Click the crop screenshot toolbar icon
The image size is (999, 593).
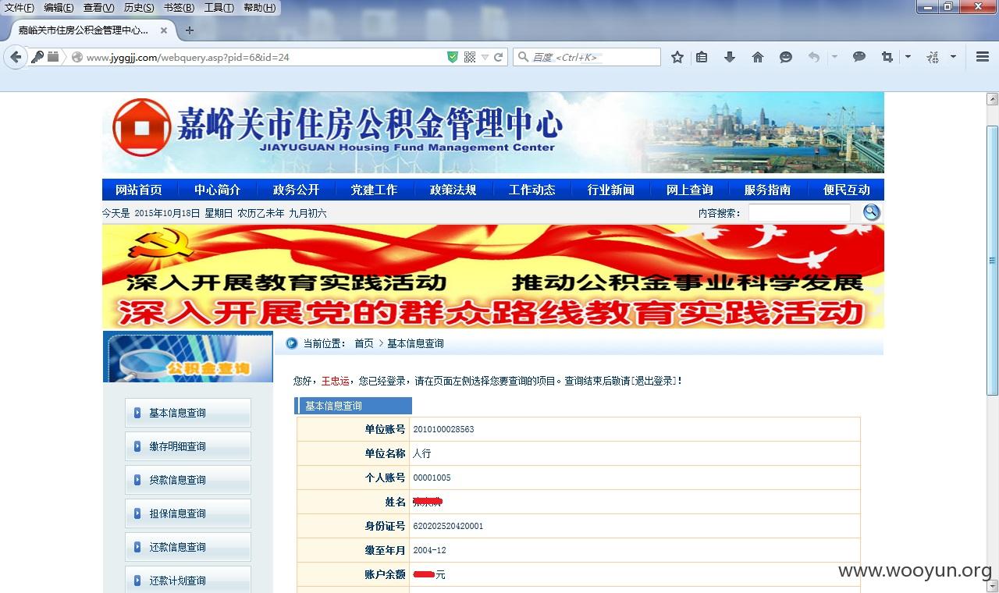tap(887, 57)
